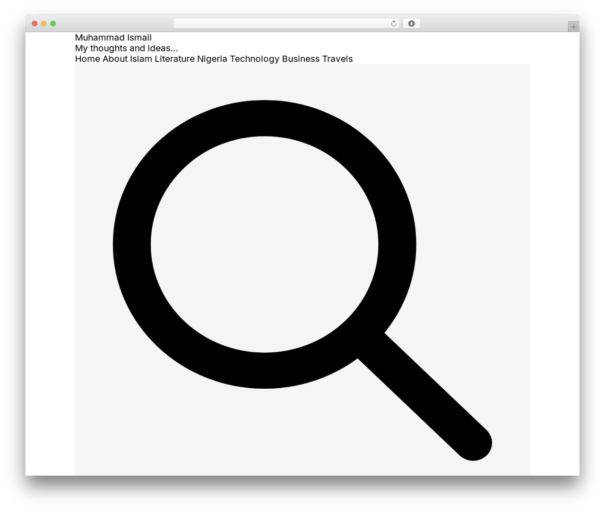
Task: Open the Home menu item
Action: (x=87, y=59)
